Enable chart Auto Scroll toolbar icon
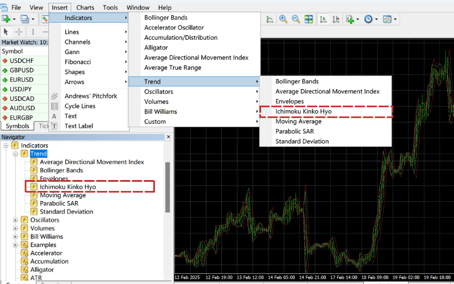The width and height of the screenshot is (454, 284). tap(324, 19)
